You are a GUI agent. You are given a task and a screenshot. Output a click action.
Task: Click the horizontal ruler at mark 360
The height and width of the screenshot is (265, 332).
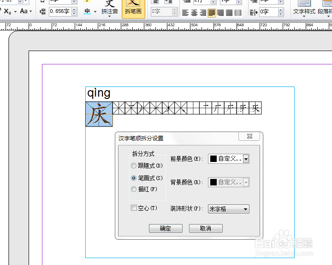pyautogui.click(x=145, y=26)
